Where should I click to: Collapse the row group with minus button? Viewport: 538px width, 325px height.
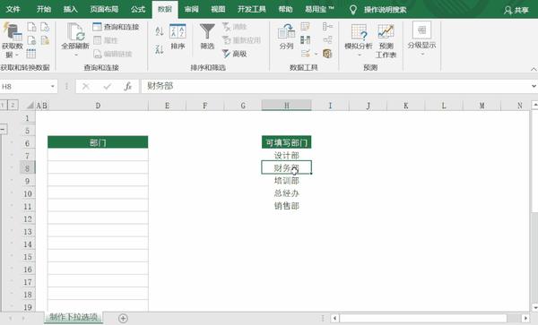click(3, 130)
